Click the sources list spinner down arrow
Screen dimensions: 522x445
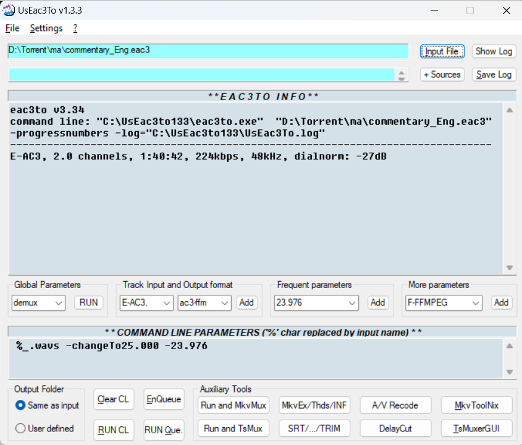tap(402, 78)
